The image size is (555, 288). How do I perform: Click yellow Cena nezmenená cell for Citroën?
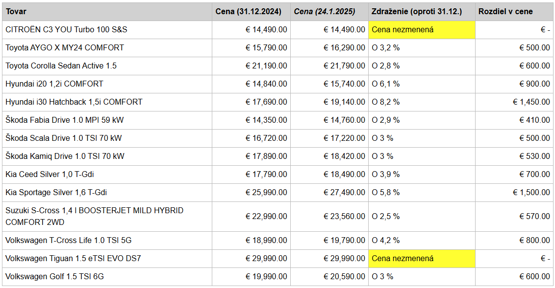coord(421,29)
